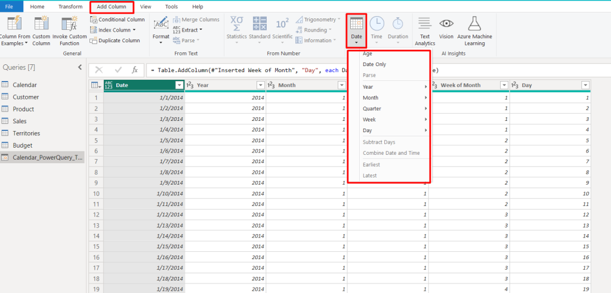Add a Conditional Column
The width and height of the screenshot is (611, 293).
pyautogui.click(x=118, y=20)
